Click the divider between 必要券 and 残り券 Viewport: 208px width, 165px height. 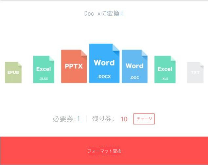87,119
